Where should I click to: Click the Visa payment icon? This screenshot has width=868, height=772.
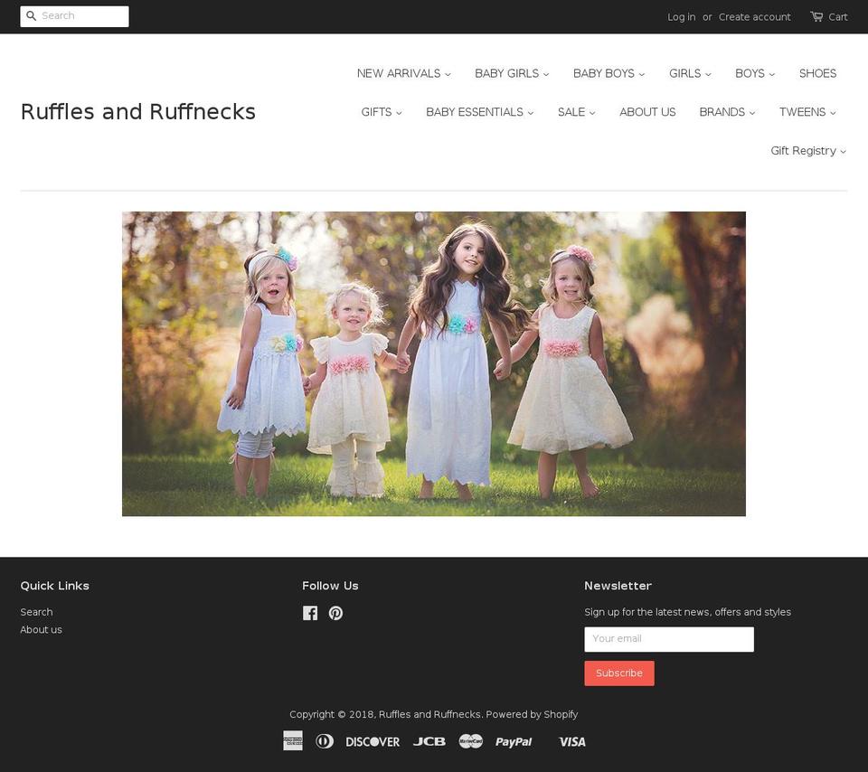(571, 741)
